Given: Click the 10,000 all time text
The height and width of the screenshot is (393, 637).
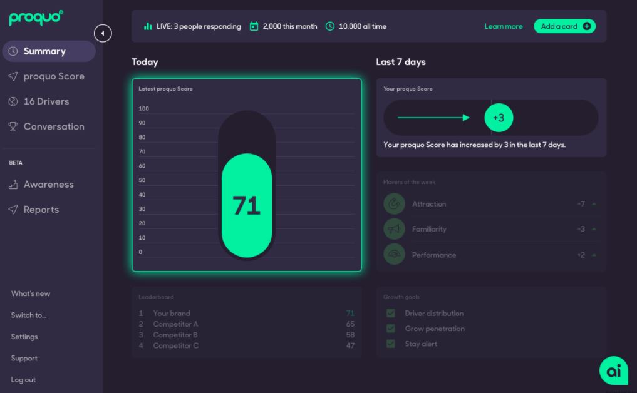Looking at the screenshot, I should [x=363, y=26].
